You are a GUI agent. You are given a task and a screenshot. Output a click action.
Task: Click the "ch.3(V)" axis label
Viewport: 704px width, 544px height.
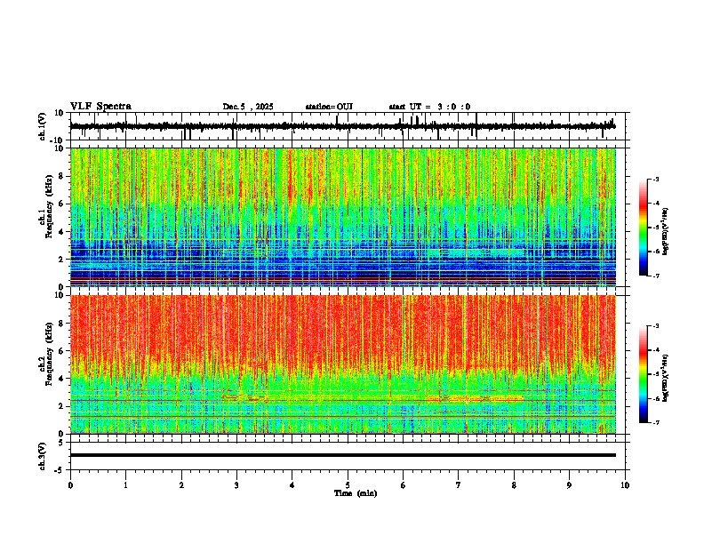point(43,456)
